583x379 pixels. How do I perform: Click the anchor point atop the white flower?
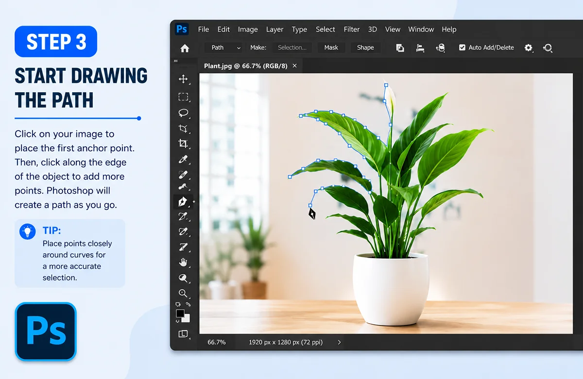[x=386, y=85]
